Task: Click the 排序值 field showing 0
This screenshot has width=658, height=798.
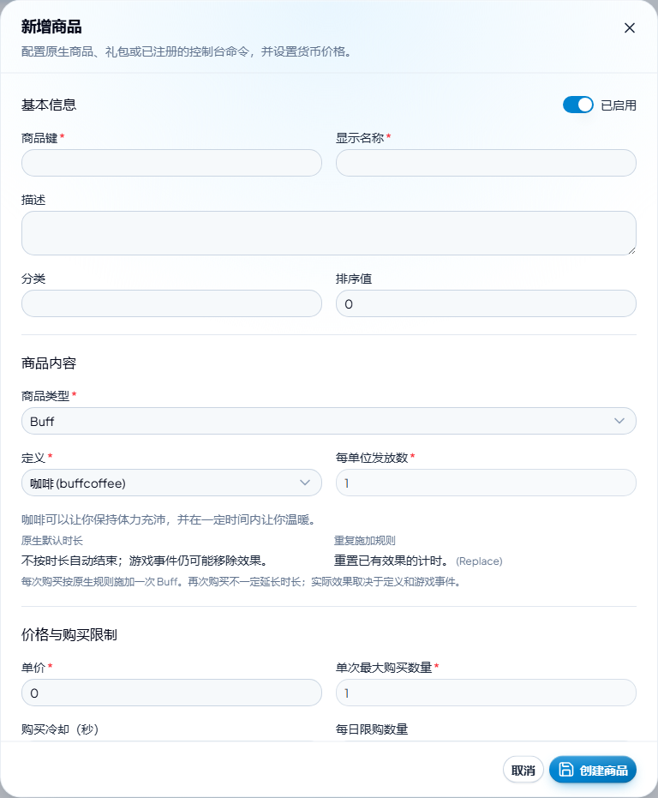Action: click(486, 303)
